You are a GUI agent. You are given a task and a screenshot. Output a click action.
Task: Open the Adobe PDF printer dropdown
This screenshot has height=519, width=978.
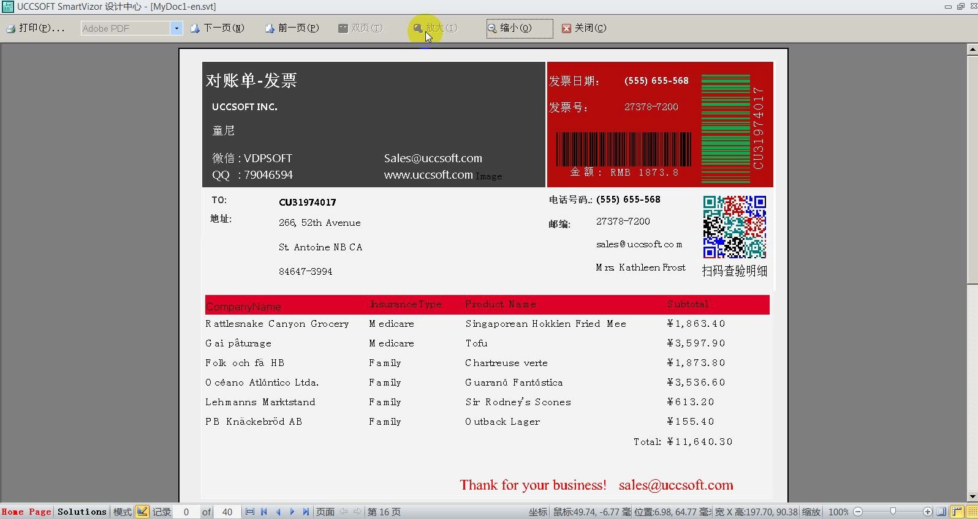coord(176,28)
